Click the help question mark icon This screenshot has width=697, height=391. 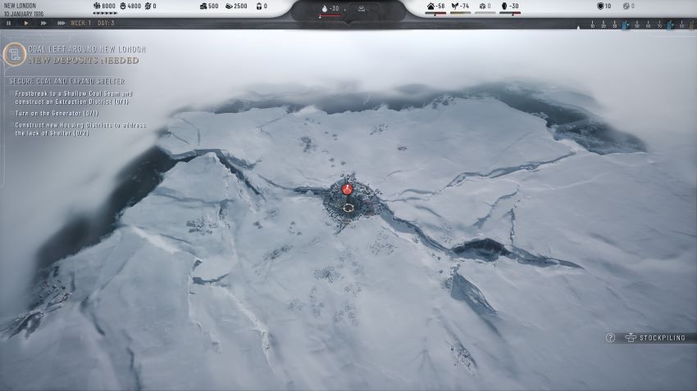(x=610, y=338)
